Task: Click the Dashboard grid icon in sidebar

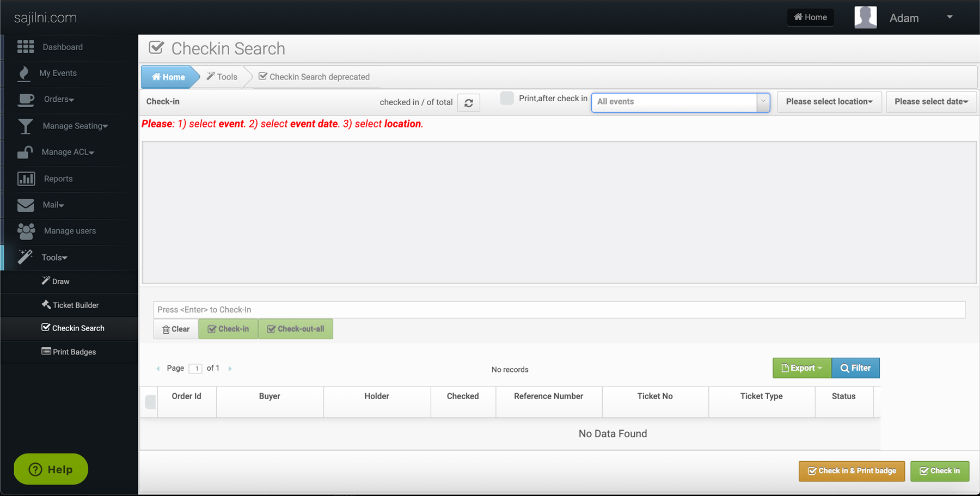Action: 26,47
